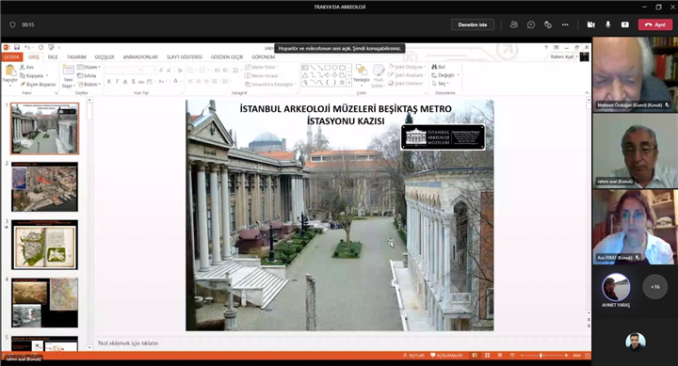Switch to the TASARIM ribbon tab
Screen dimensions: 678x366
[76, 57]
